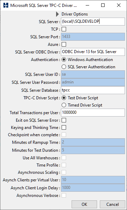Click the SQL Server Database field
Viewport: 127px width, 210px height.
(x=93, y=90)
